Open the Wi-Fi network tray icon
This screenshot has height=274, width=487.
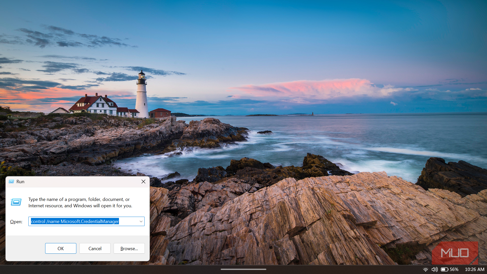(x=426, y=269)
